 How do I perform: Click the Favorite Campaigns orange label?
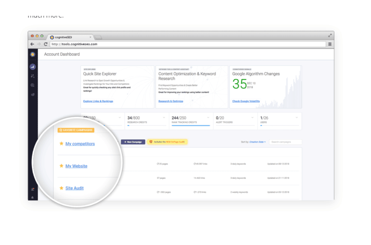(76, 130)
